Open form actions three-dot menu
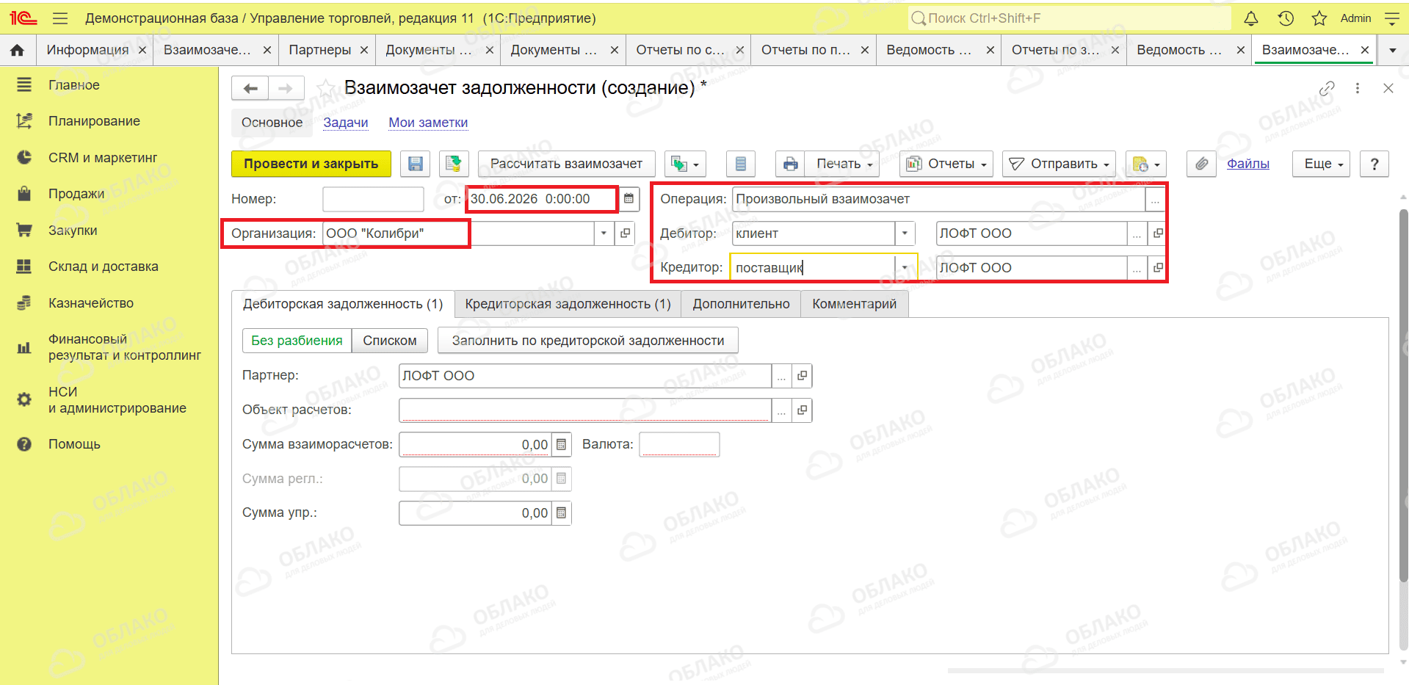Screen dimensions: 1409x685 tap(1358, 89)
